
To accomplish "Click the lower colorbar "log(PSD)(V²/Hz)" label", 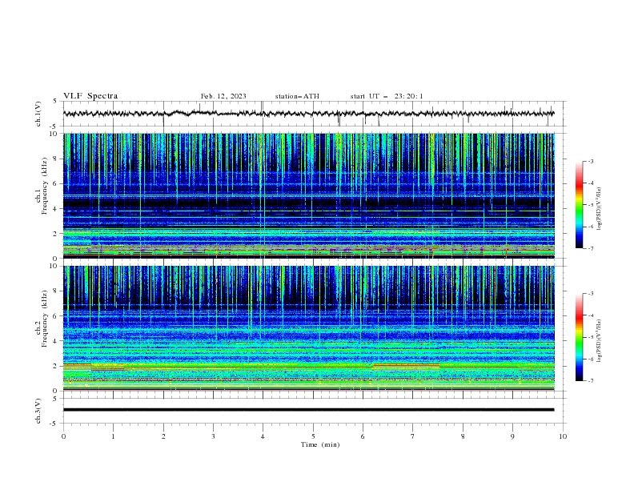I will pos(600,341).
